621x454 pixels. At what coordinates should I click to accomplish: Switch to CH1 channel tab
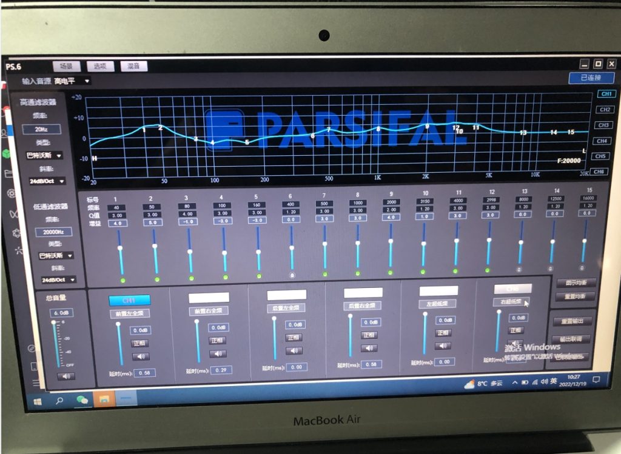606,94
